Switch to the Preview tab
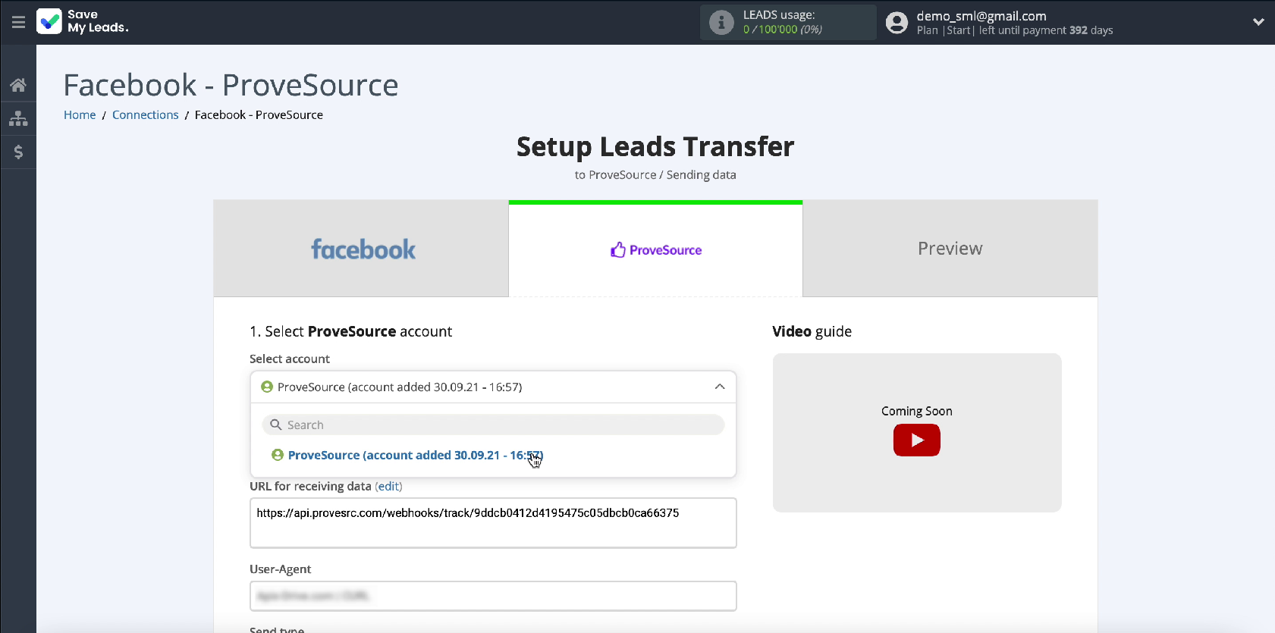The height and width of the screenshot is (633, 1275). (950, 249)
